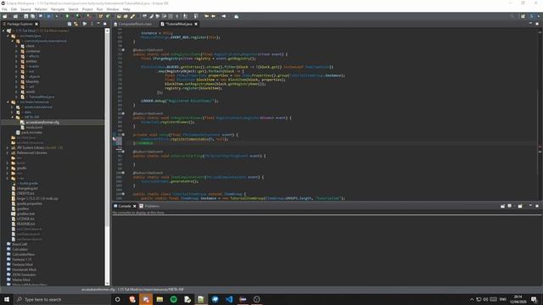Expand the client package
Screen dimensions: 543x305
(16, 46)
